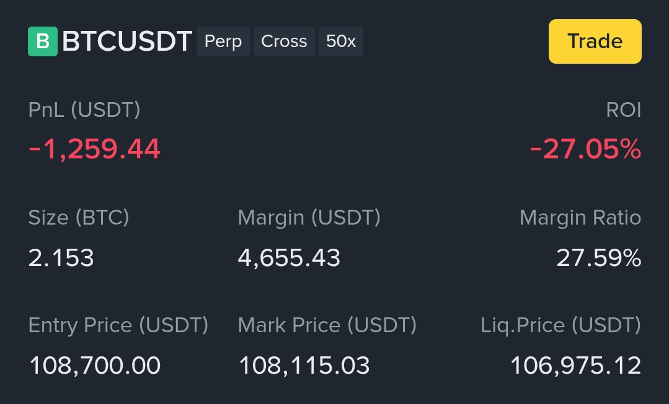Screen dimensions: 669x404
Task: Tap the Perp contract tag
Action: tap(223, 41)
